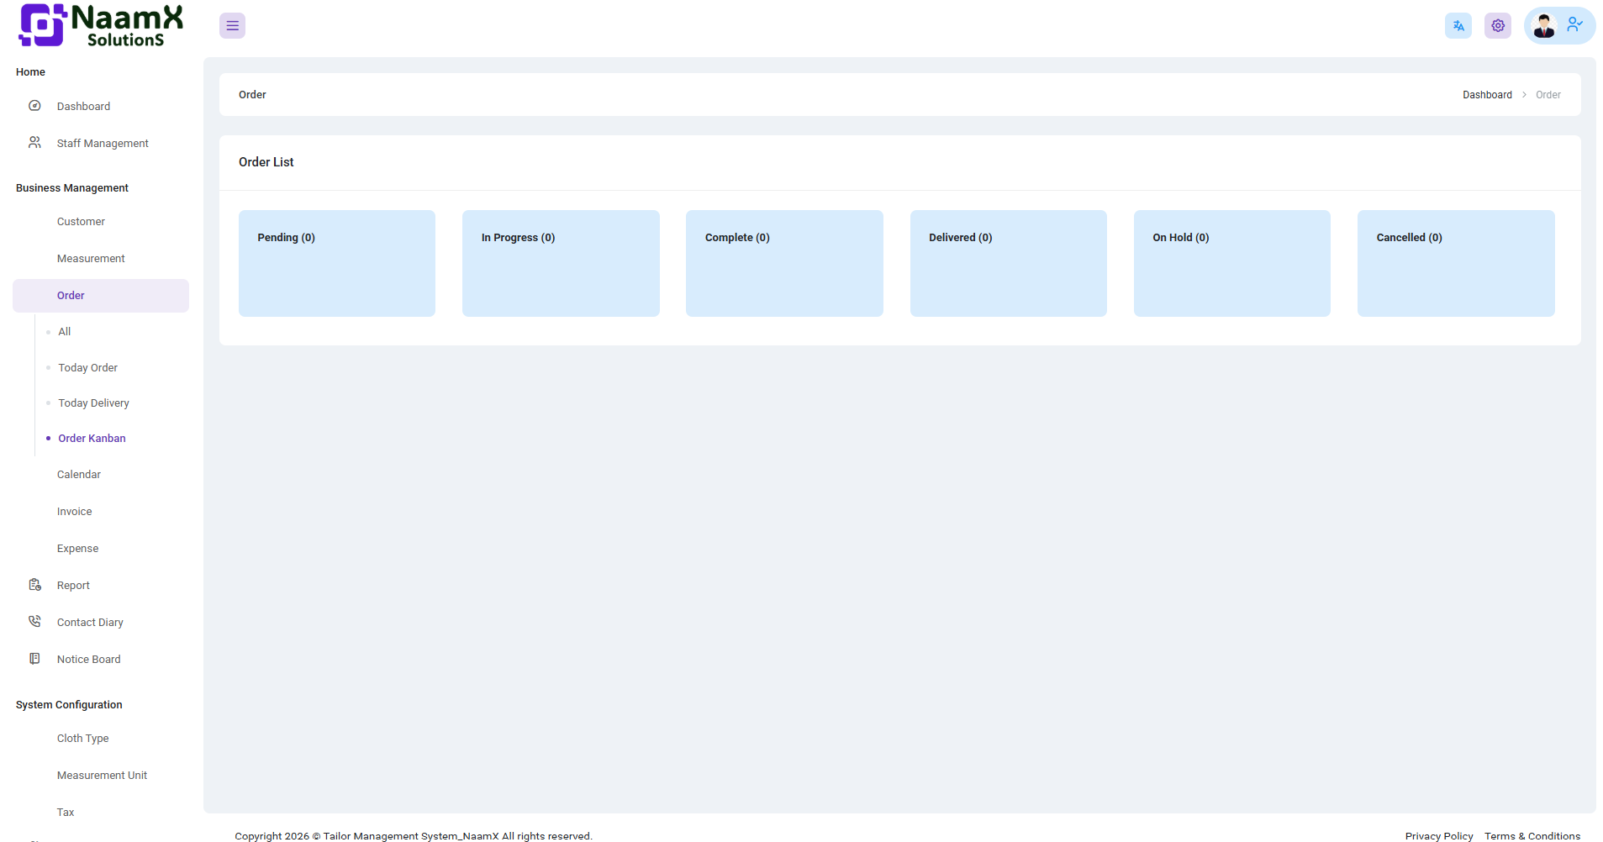Click the Complete (0) kanban column
Image resolution: width=1603 pixels, height=842 pixels.
(x=784, y=263)
